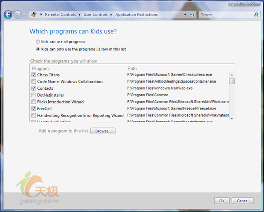Click OK to save restrictions

tap(222, 201)
